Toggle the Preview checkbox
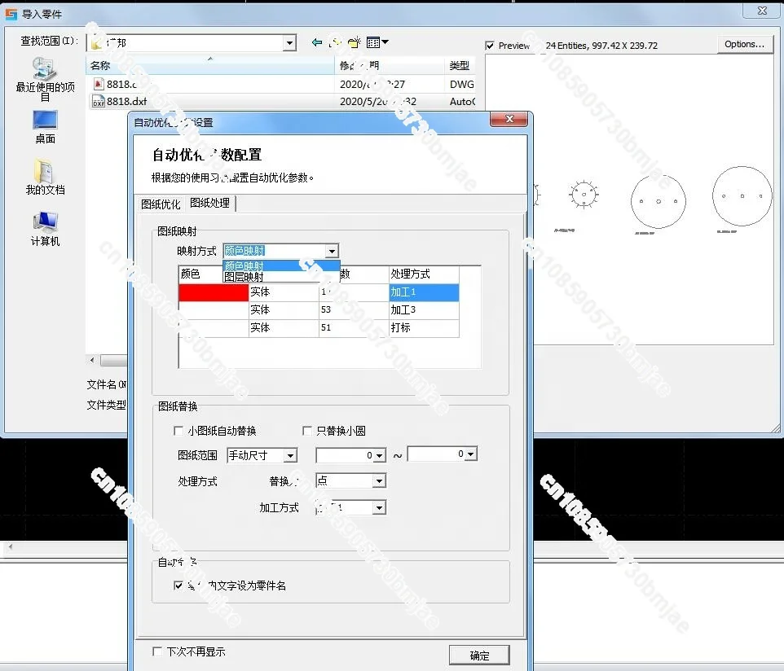Viewport: 784px width, 671px height. pyautogui.click(x=490, y=46)
